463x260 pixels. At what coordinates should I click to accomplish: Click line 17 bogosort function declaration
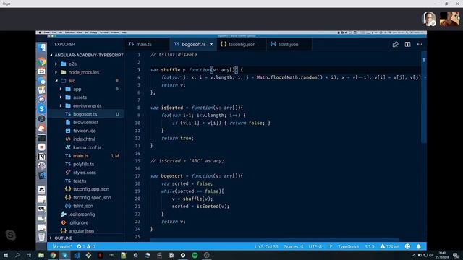tap(197, 176)
